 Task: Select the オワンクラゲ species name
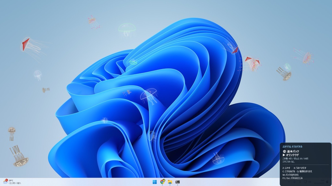tap(292, 155)
